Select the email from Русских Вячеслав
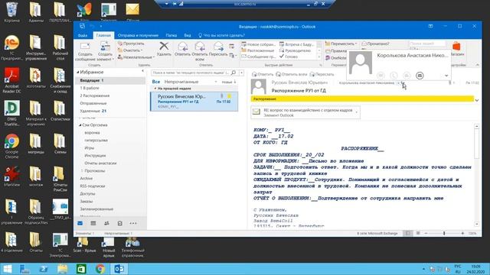The image size is (490, 275). click(x=194, y=102)
